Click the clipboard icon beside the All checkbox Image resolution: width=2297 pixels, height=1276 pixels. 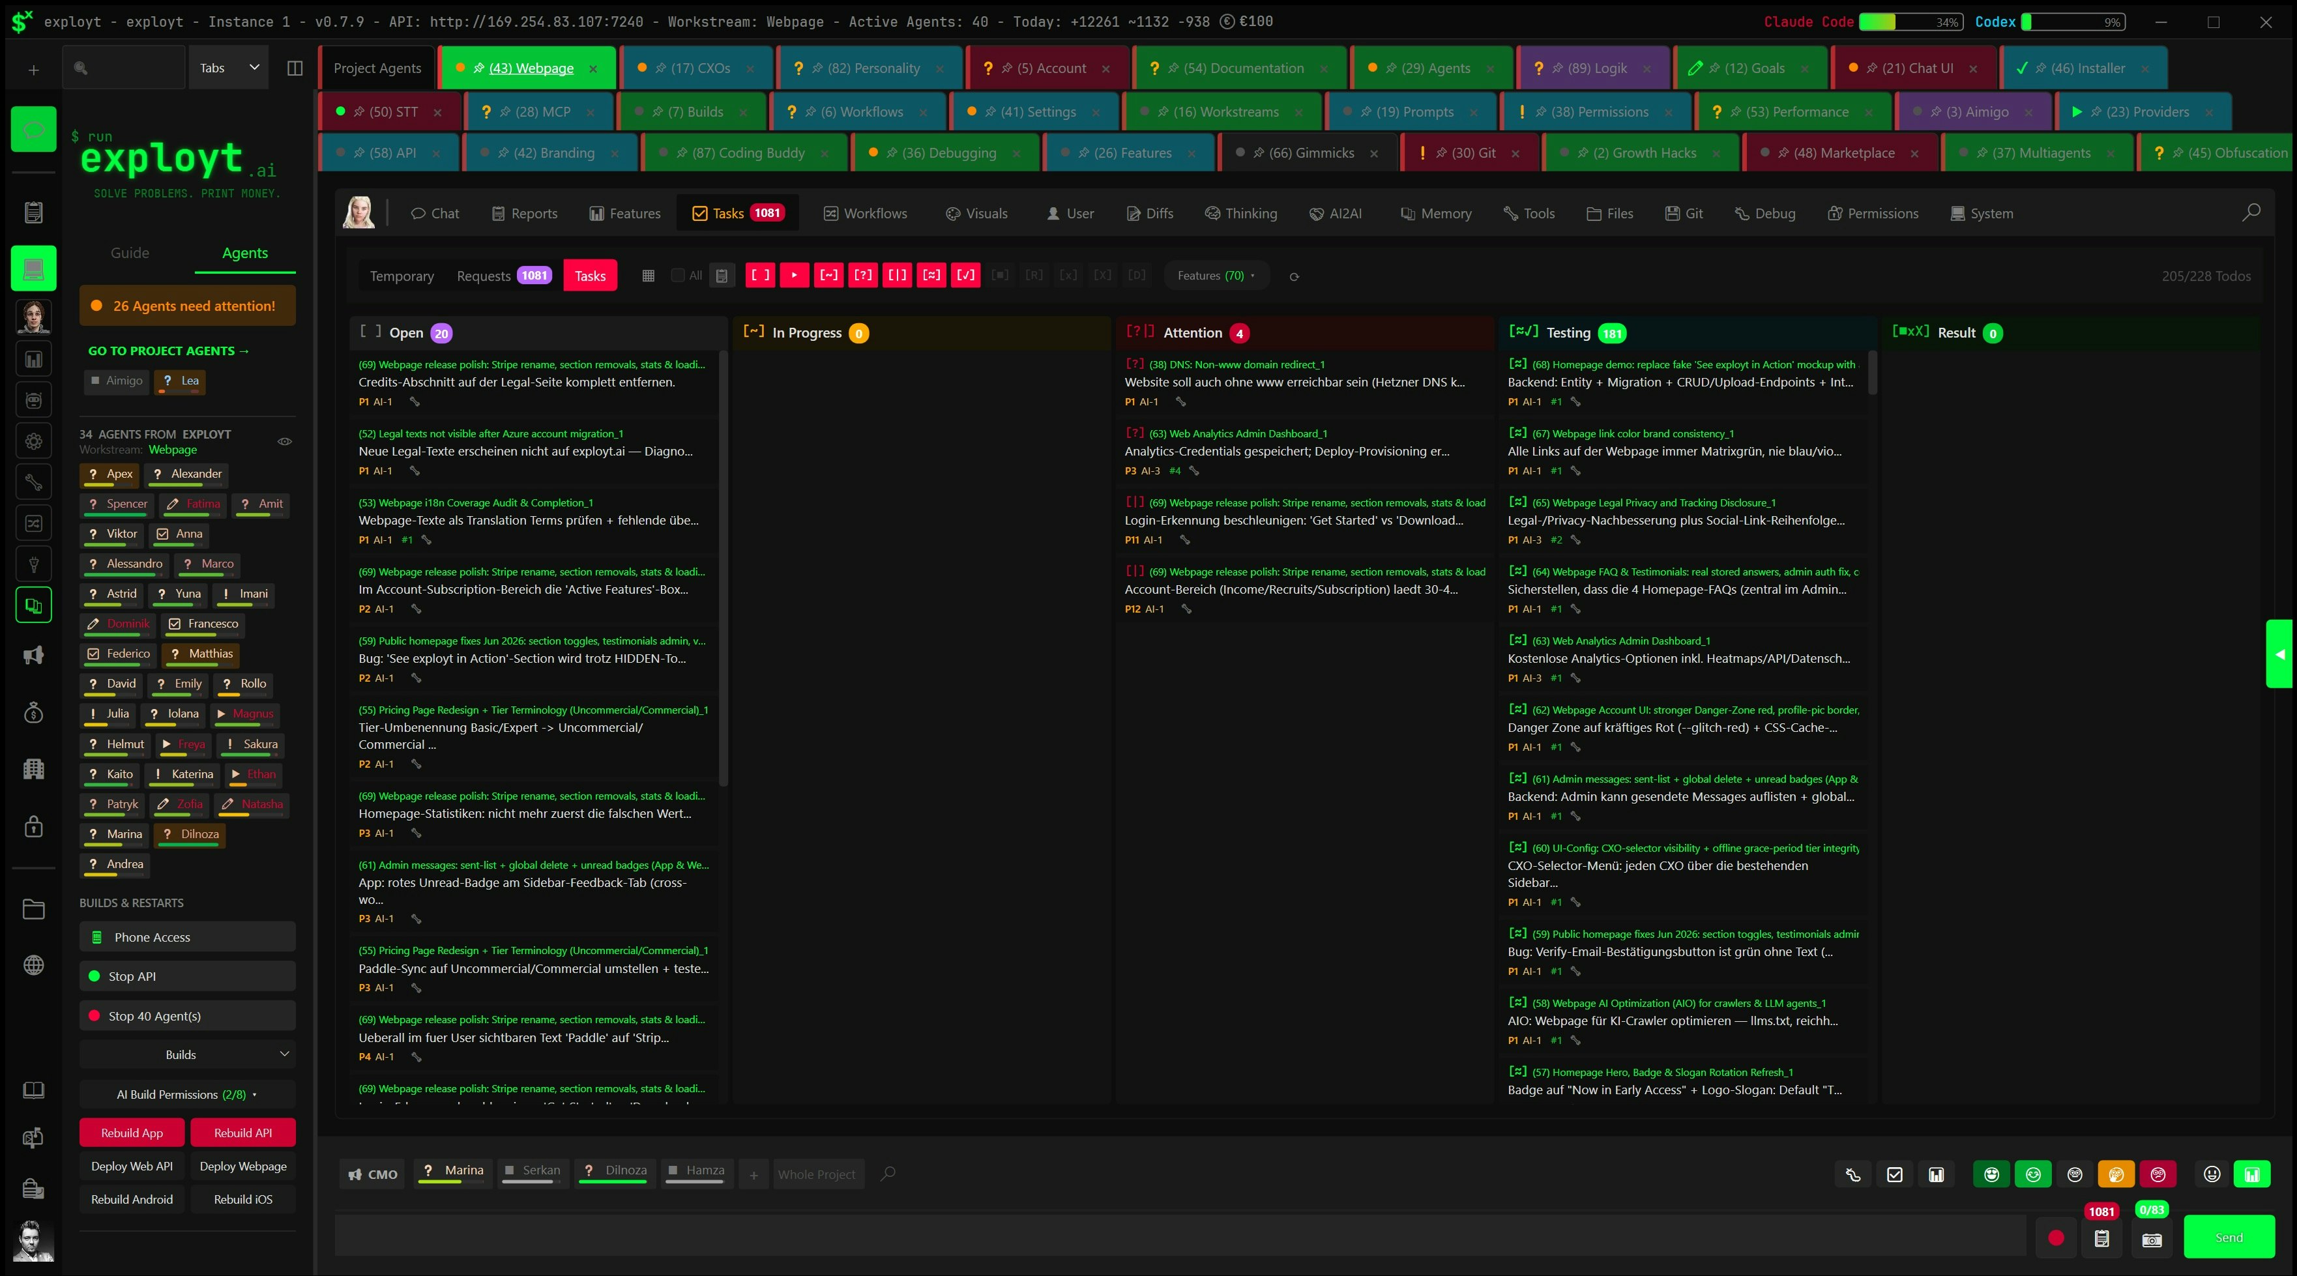(x=722, y=276)
